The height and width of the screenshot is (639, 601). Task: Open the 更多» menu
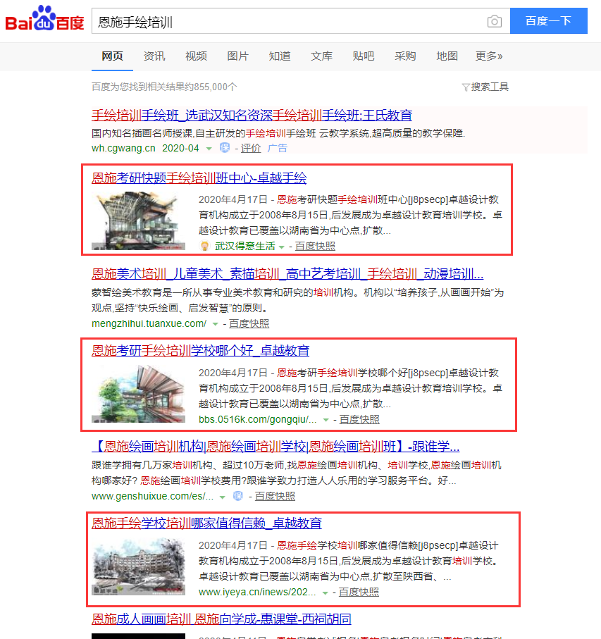(x=489, y=56)
